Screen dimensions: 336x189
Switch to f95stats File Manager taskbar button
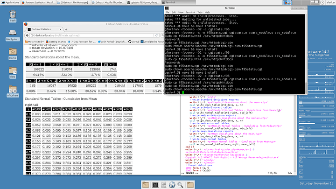tap(73, 2)
